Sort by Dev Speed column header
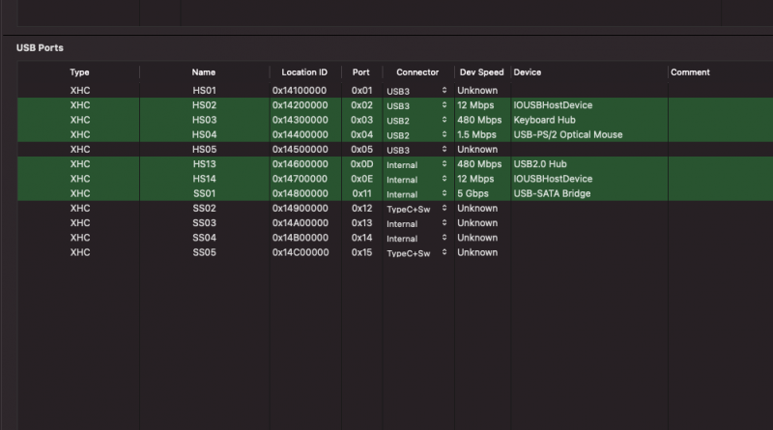Viewport: 773px width, 430px height. (480, 72)
